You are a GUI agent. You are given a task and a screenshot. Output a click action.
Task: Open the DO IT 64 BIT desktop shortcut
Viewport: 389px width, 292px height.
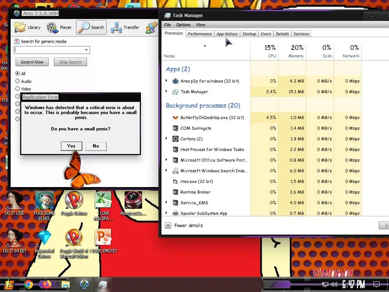15,241
